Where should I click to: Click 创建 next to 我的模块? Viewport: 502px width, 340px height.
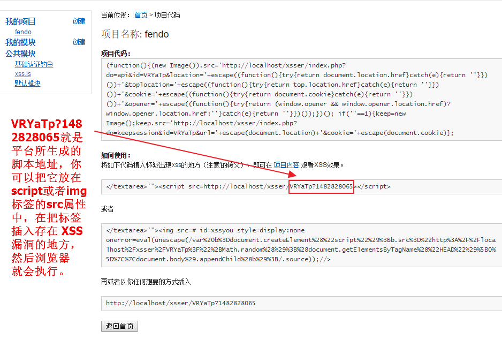[x=79, y=42]
